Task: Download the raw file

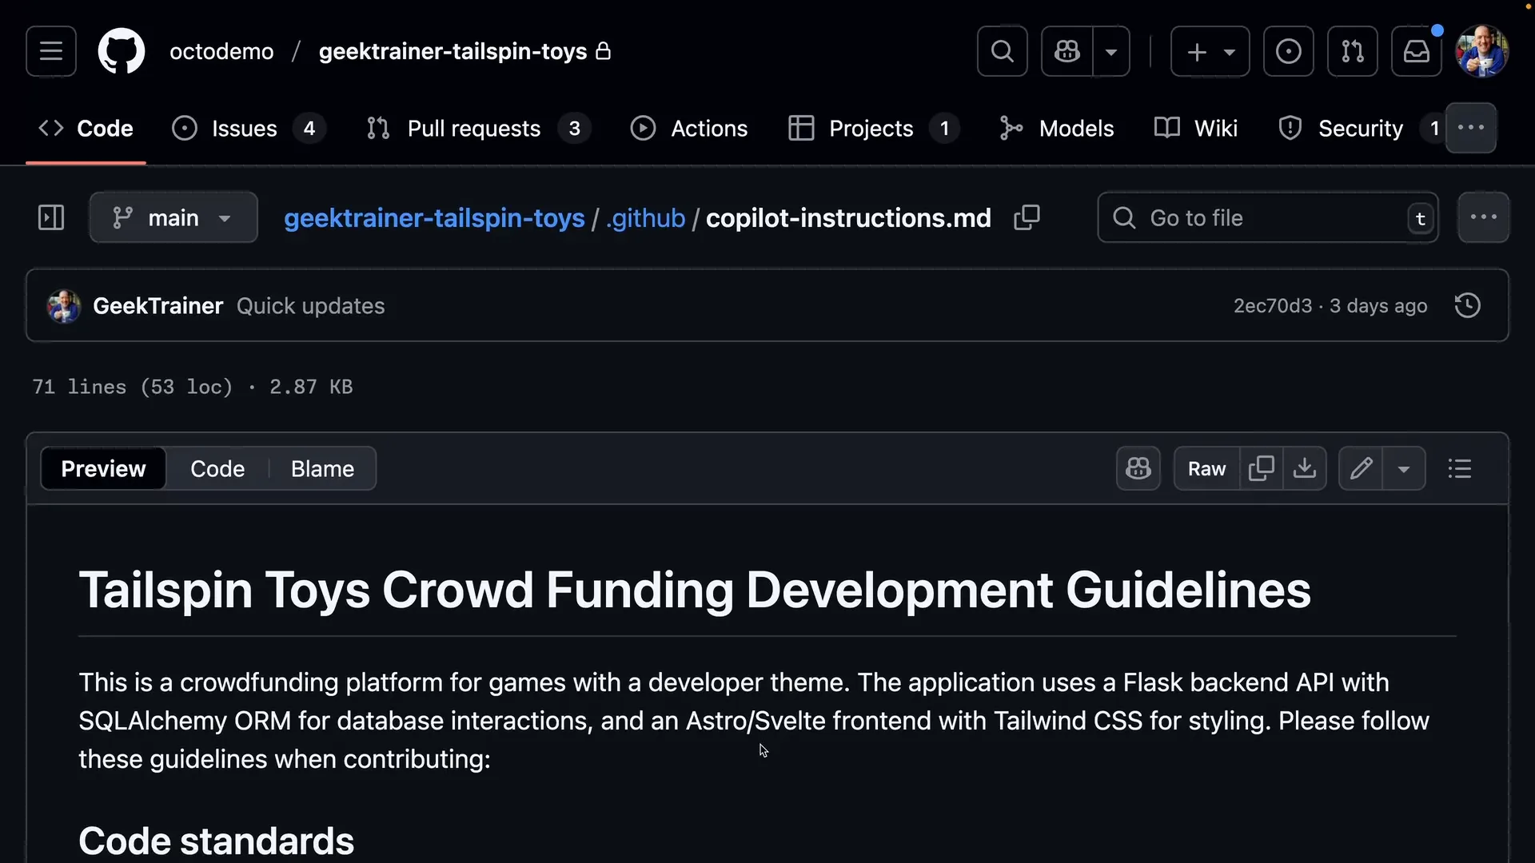Action: click(x=1305, y=468)
